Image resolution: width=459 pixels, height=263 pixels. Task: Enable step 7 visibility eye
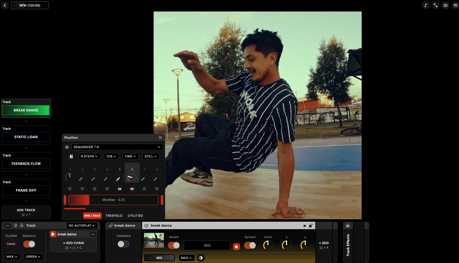tap(144, 189)
